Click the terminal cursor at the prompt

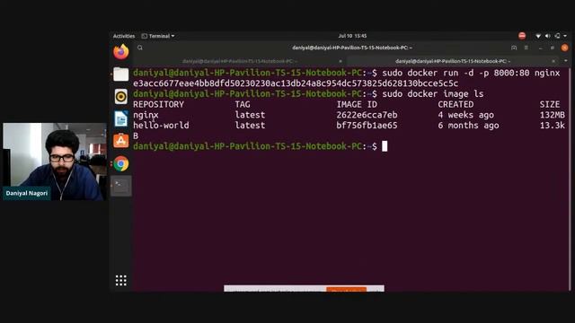[x=385, y=146]
